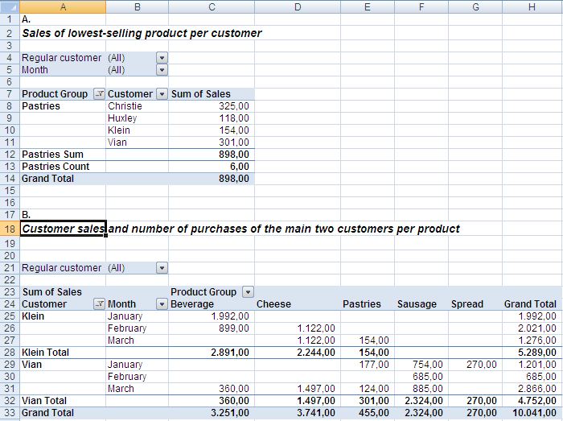This screenshot has height=421, width=563.
Task: Select the 'Sum of Sales' cell in row 23
Action: coord(63,292)
